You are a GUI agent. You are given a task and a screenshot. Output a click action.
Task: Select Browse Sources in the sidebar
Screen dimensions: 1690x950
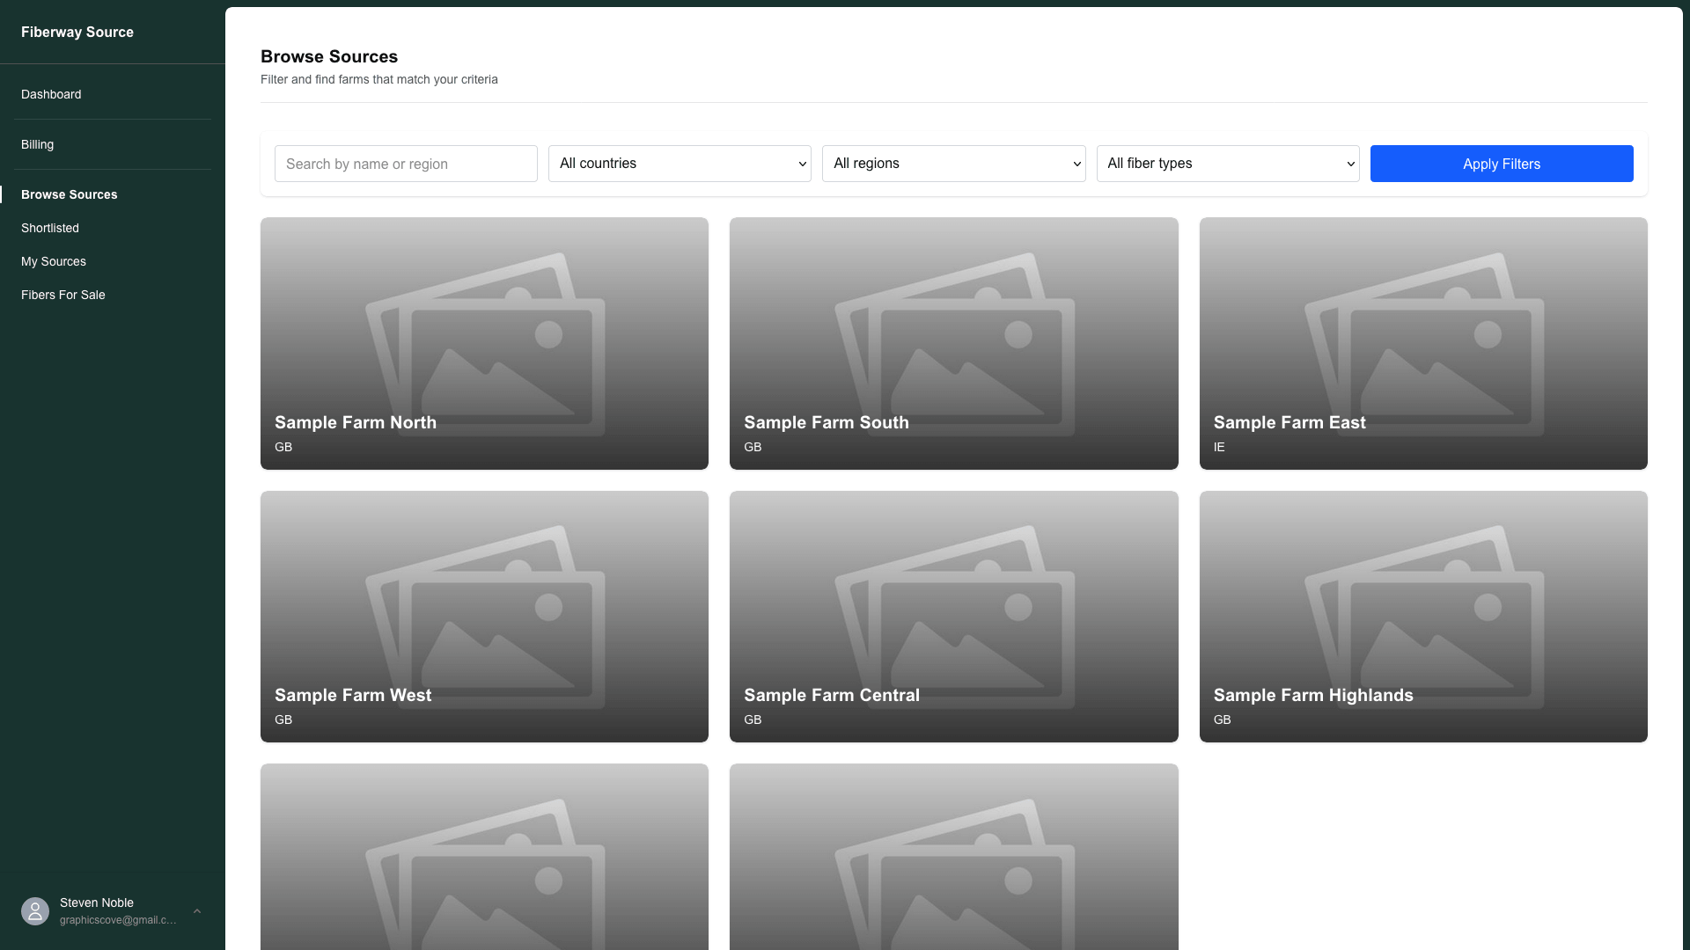pos(69,194)
